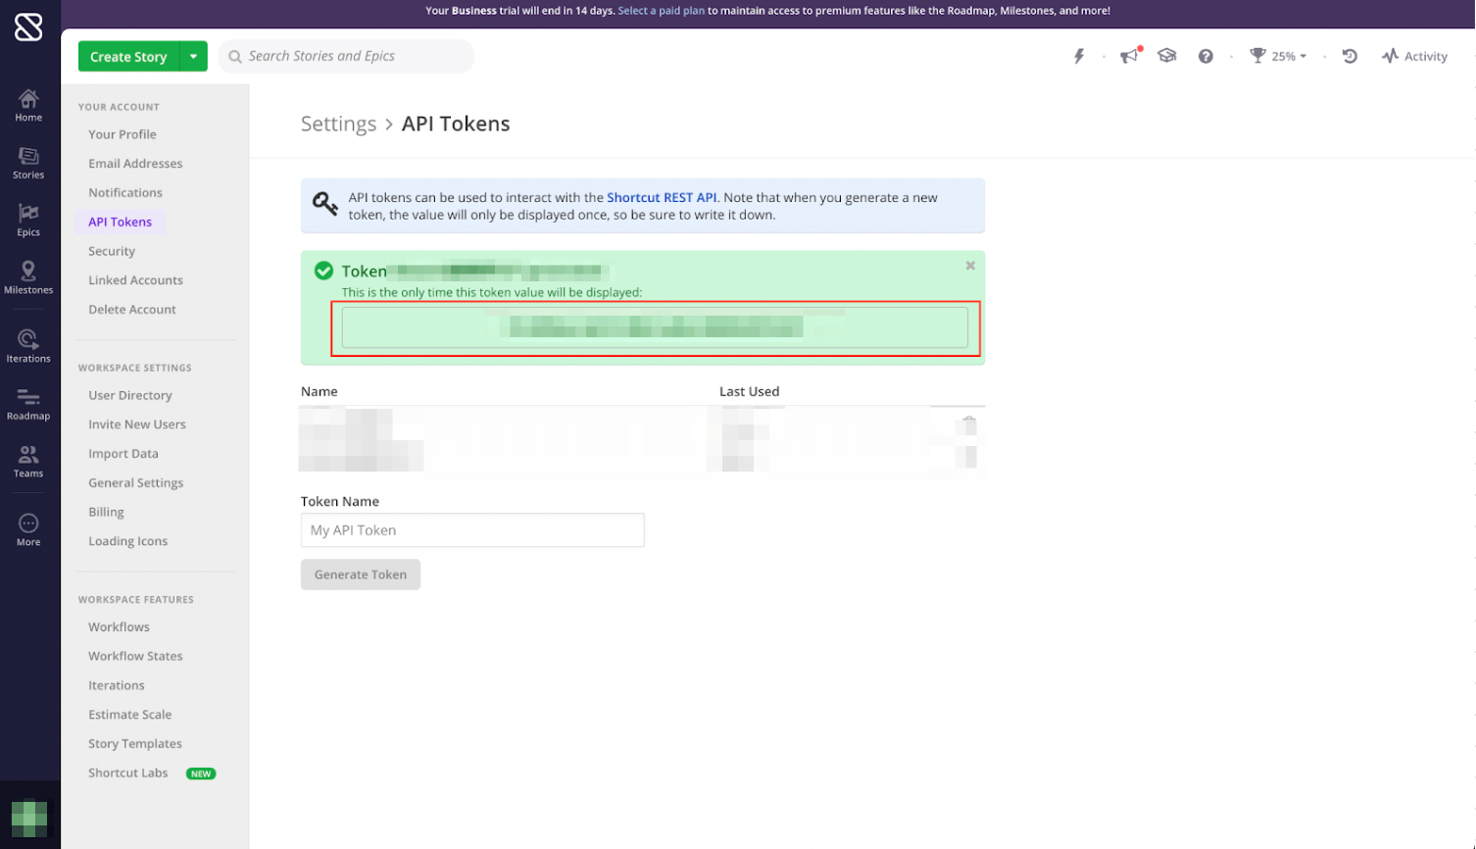Select Security in account settings
Image resolution: width=1476 pixels, height=849 pixels.
(112, 251)
